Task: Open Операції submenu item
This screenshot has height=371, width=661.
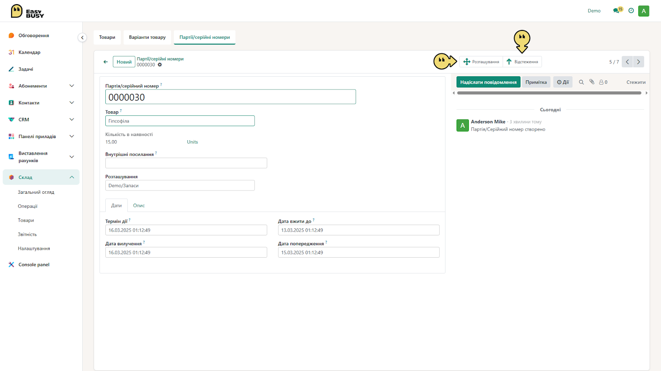Action: [28, 207]
